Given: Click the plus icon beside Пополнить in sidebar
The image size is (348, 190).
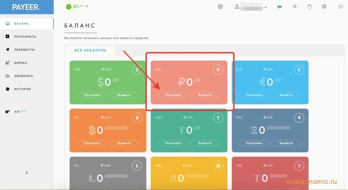Looking at the screenshot, I should coord(7,36).
